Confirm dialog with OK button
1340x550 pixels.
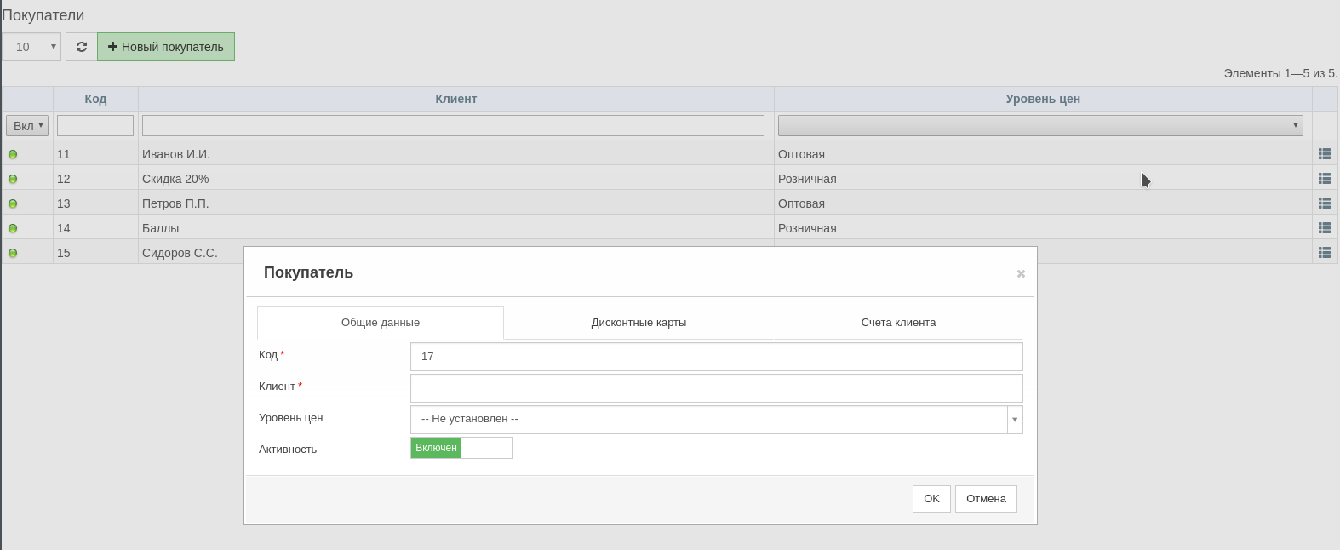tap(931, 499)
